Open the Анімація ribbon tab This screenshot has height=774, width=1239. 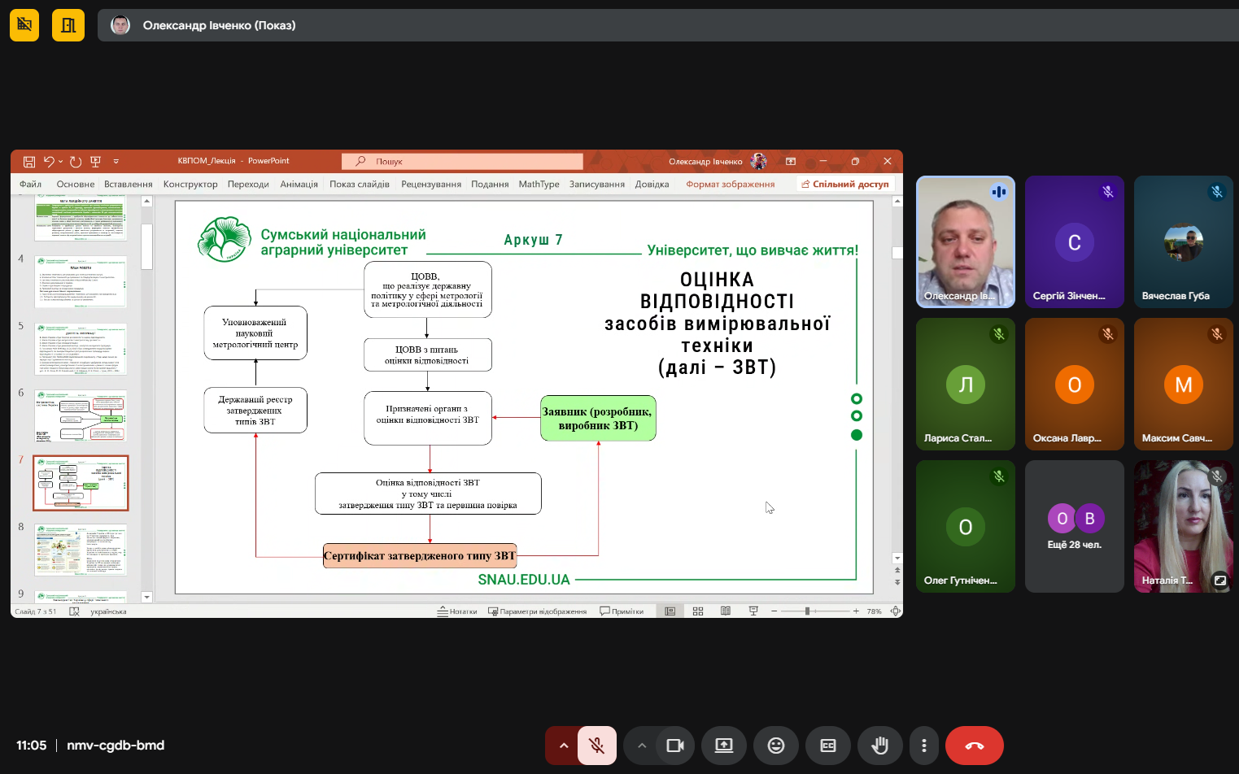299,185
